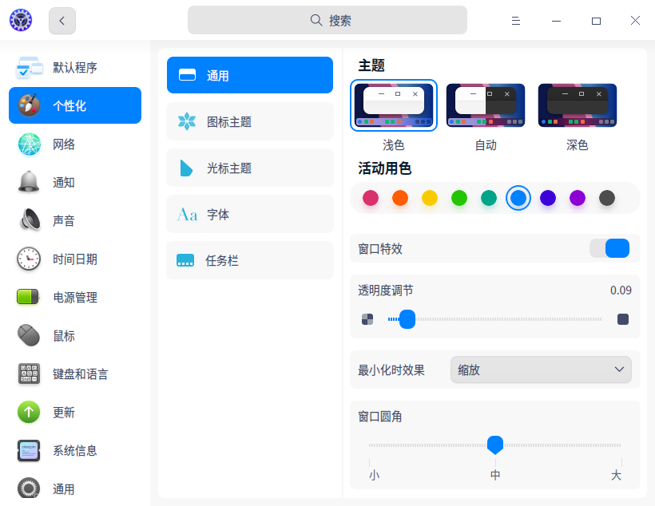
Task: Go back using the back arrow button
Action: pos(62,21)
